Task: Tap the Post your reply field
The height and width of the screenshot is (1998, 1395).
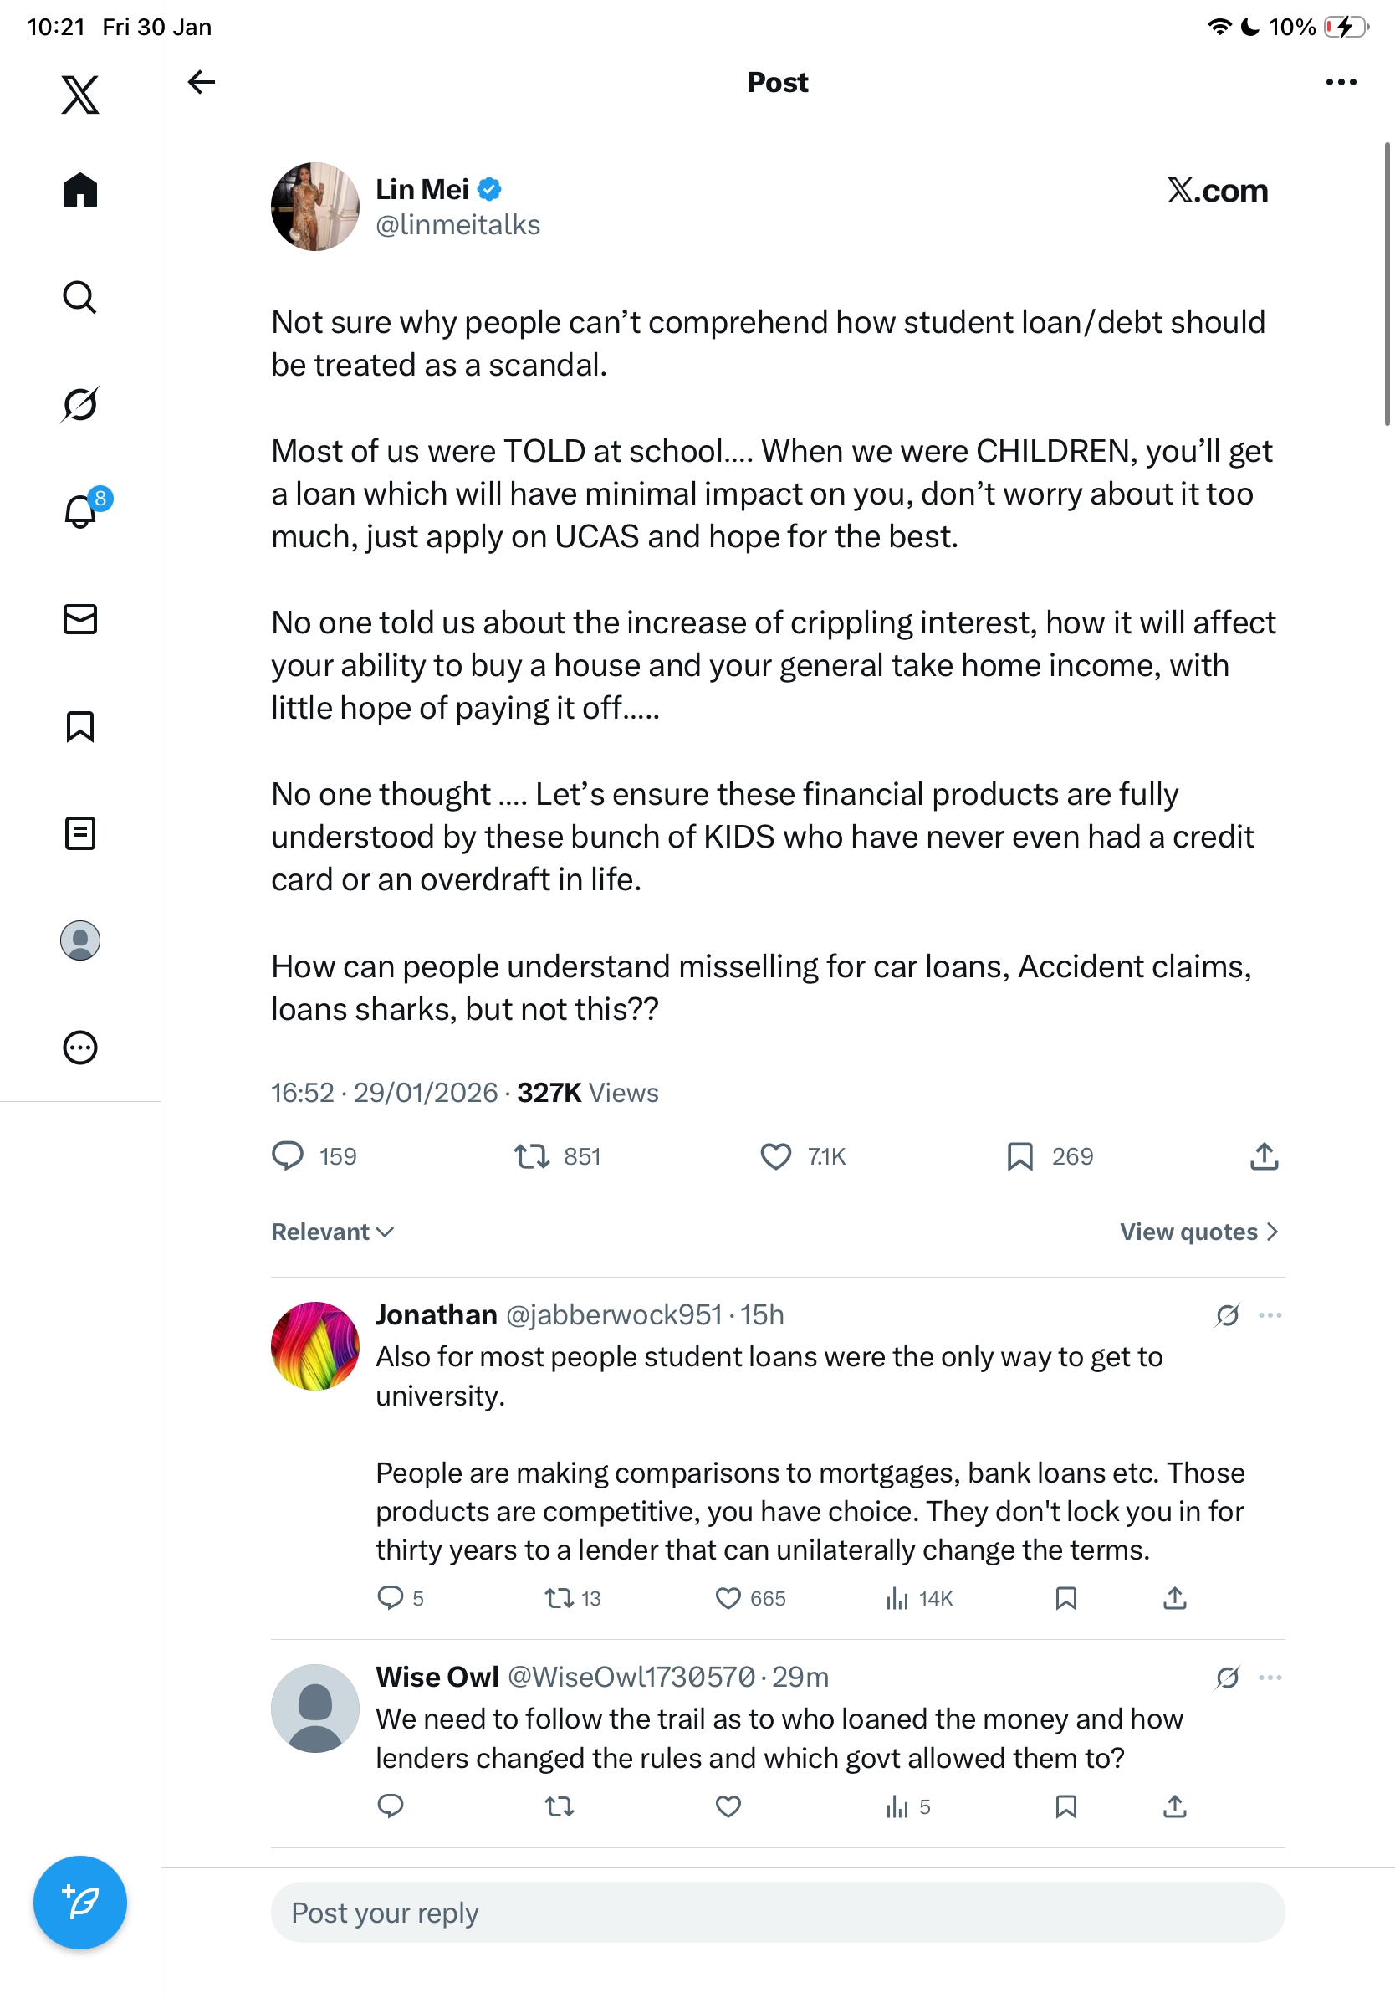Action: 778,1913
